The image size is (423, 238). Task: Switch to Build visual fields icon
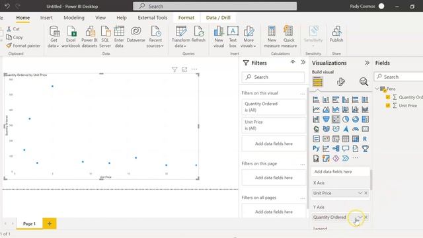[317, 82]
